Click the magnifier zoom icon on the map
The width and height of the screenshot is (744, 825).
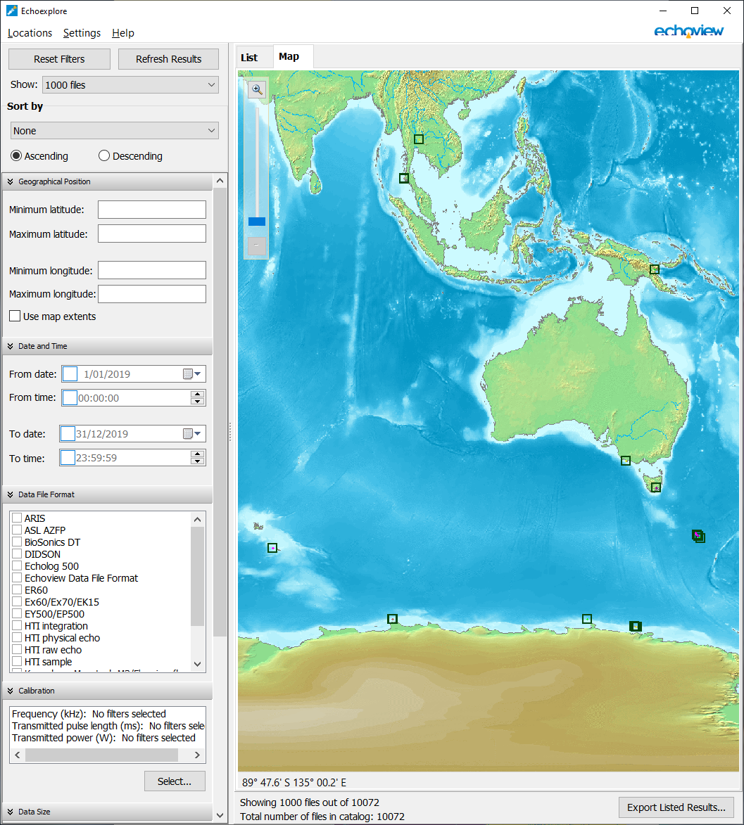[x=257, y=89]
